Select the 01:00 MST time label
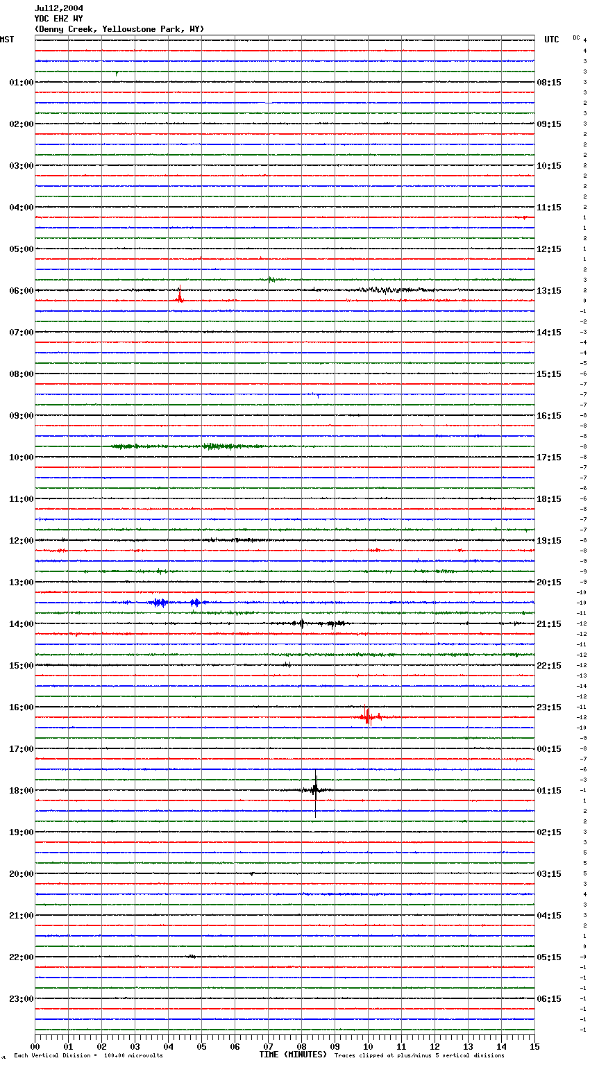The image size is (590, 1065). [22, 83]
